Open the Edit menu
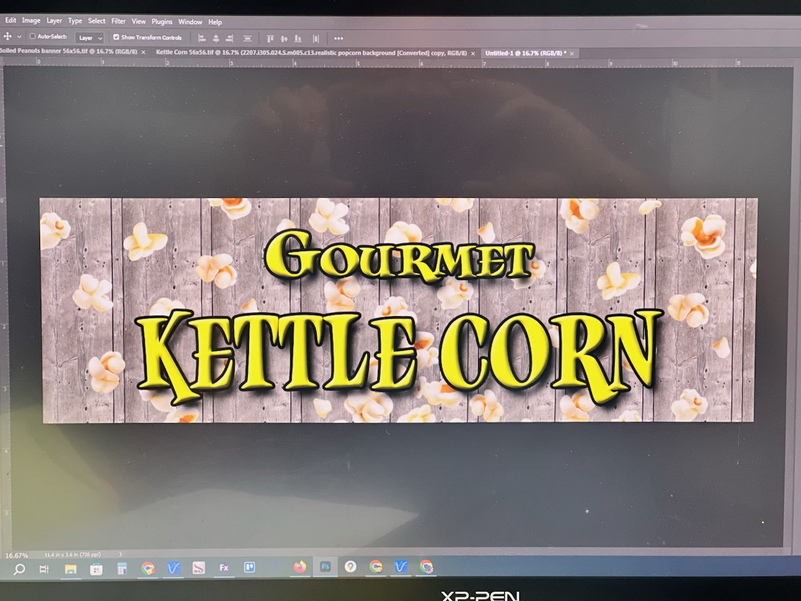 (x=11, y=20)
